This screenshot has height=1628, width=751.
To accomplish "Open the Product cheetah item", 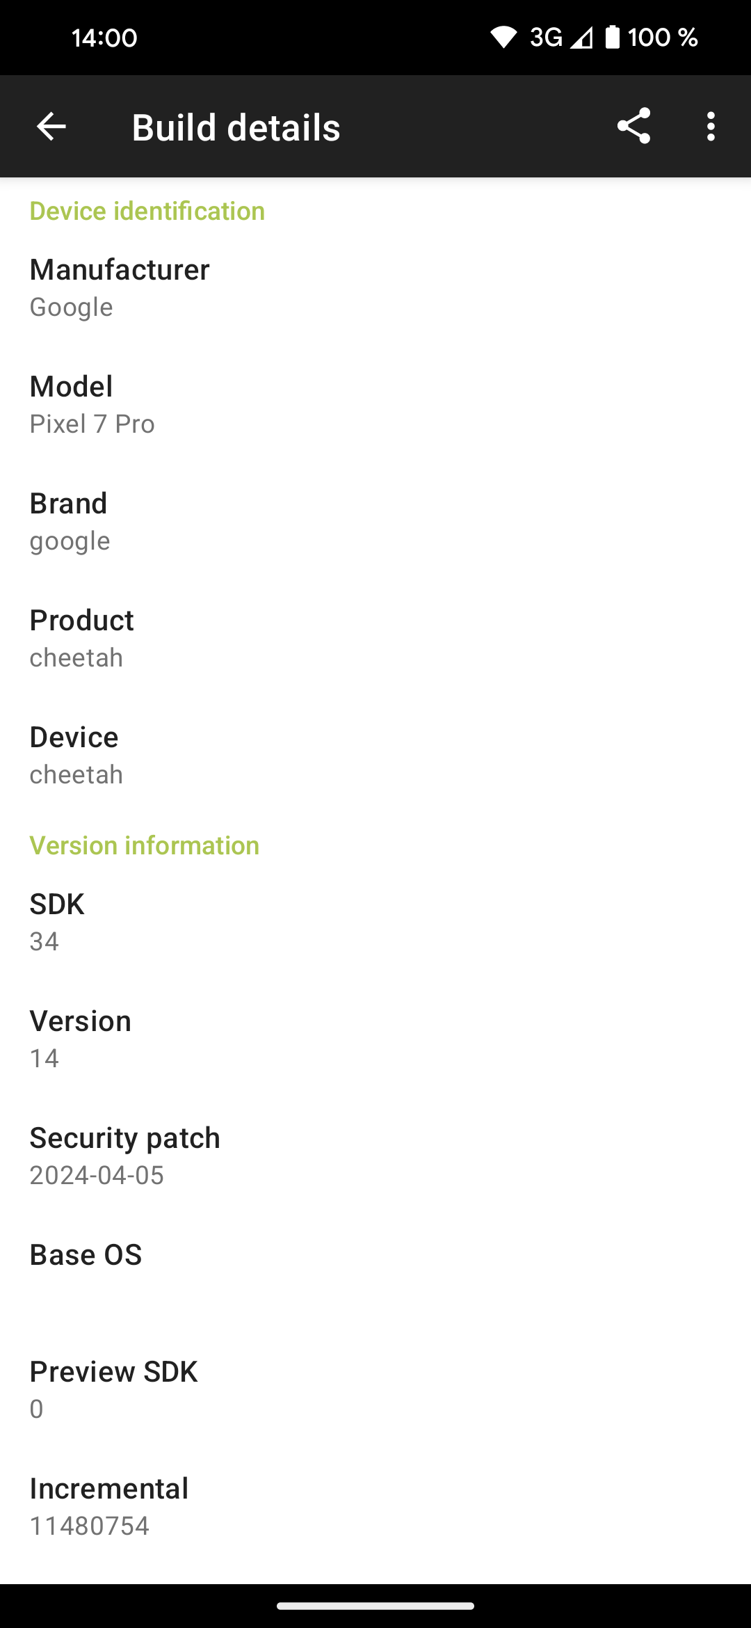I will pos(375,638).
